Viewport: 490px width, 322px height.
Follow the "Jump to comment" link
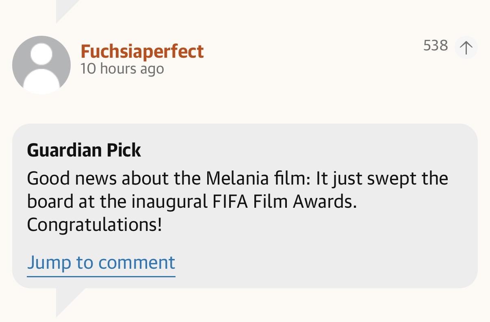click(101, 262)
